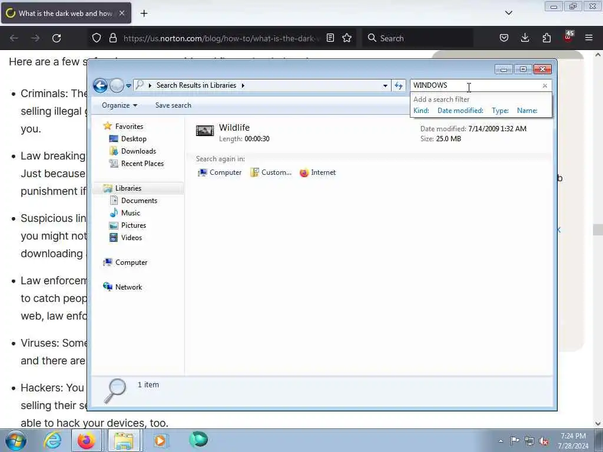Click the extension icon with badge 45

(x=568, y=37)
